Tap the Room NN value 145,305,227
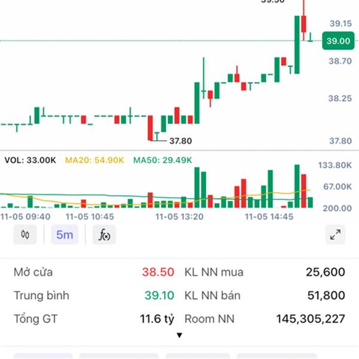359x359 pixels. tap(311, 319)
